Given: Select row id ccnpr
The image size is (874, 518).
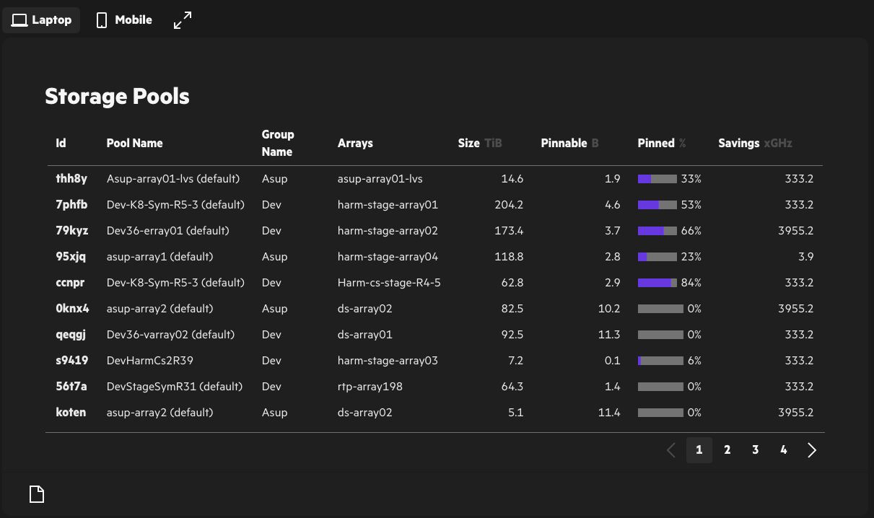Looking at the screenshot, I should (x=70, y=282).
